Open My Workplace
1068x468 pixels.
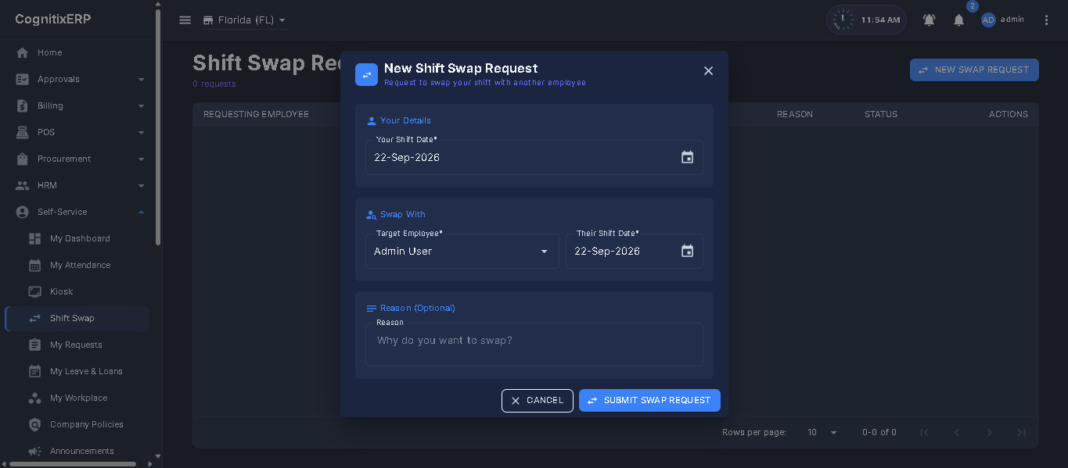coord(77,398)
